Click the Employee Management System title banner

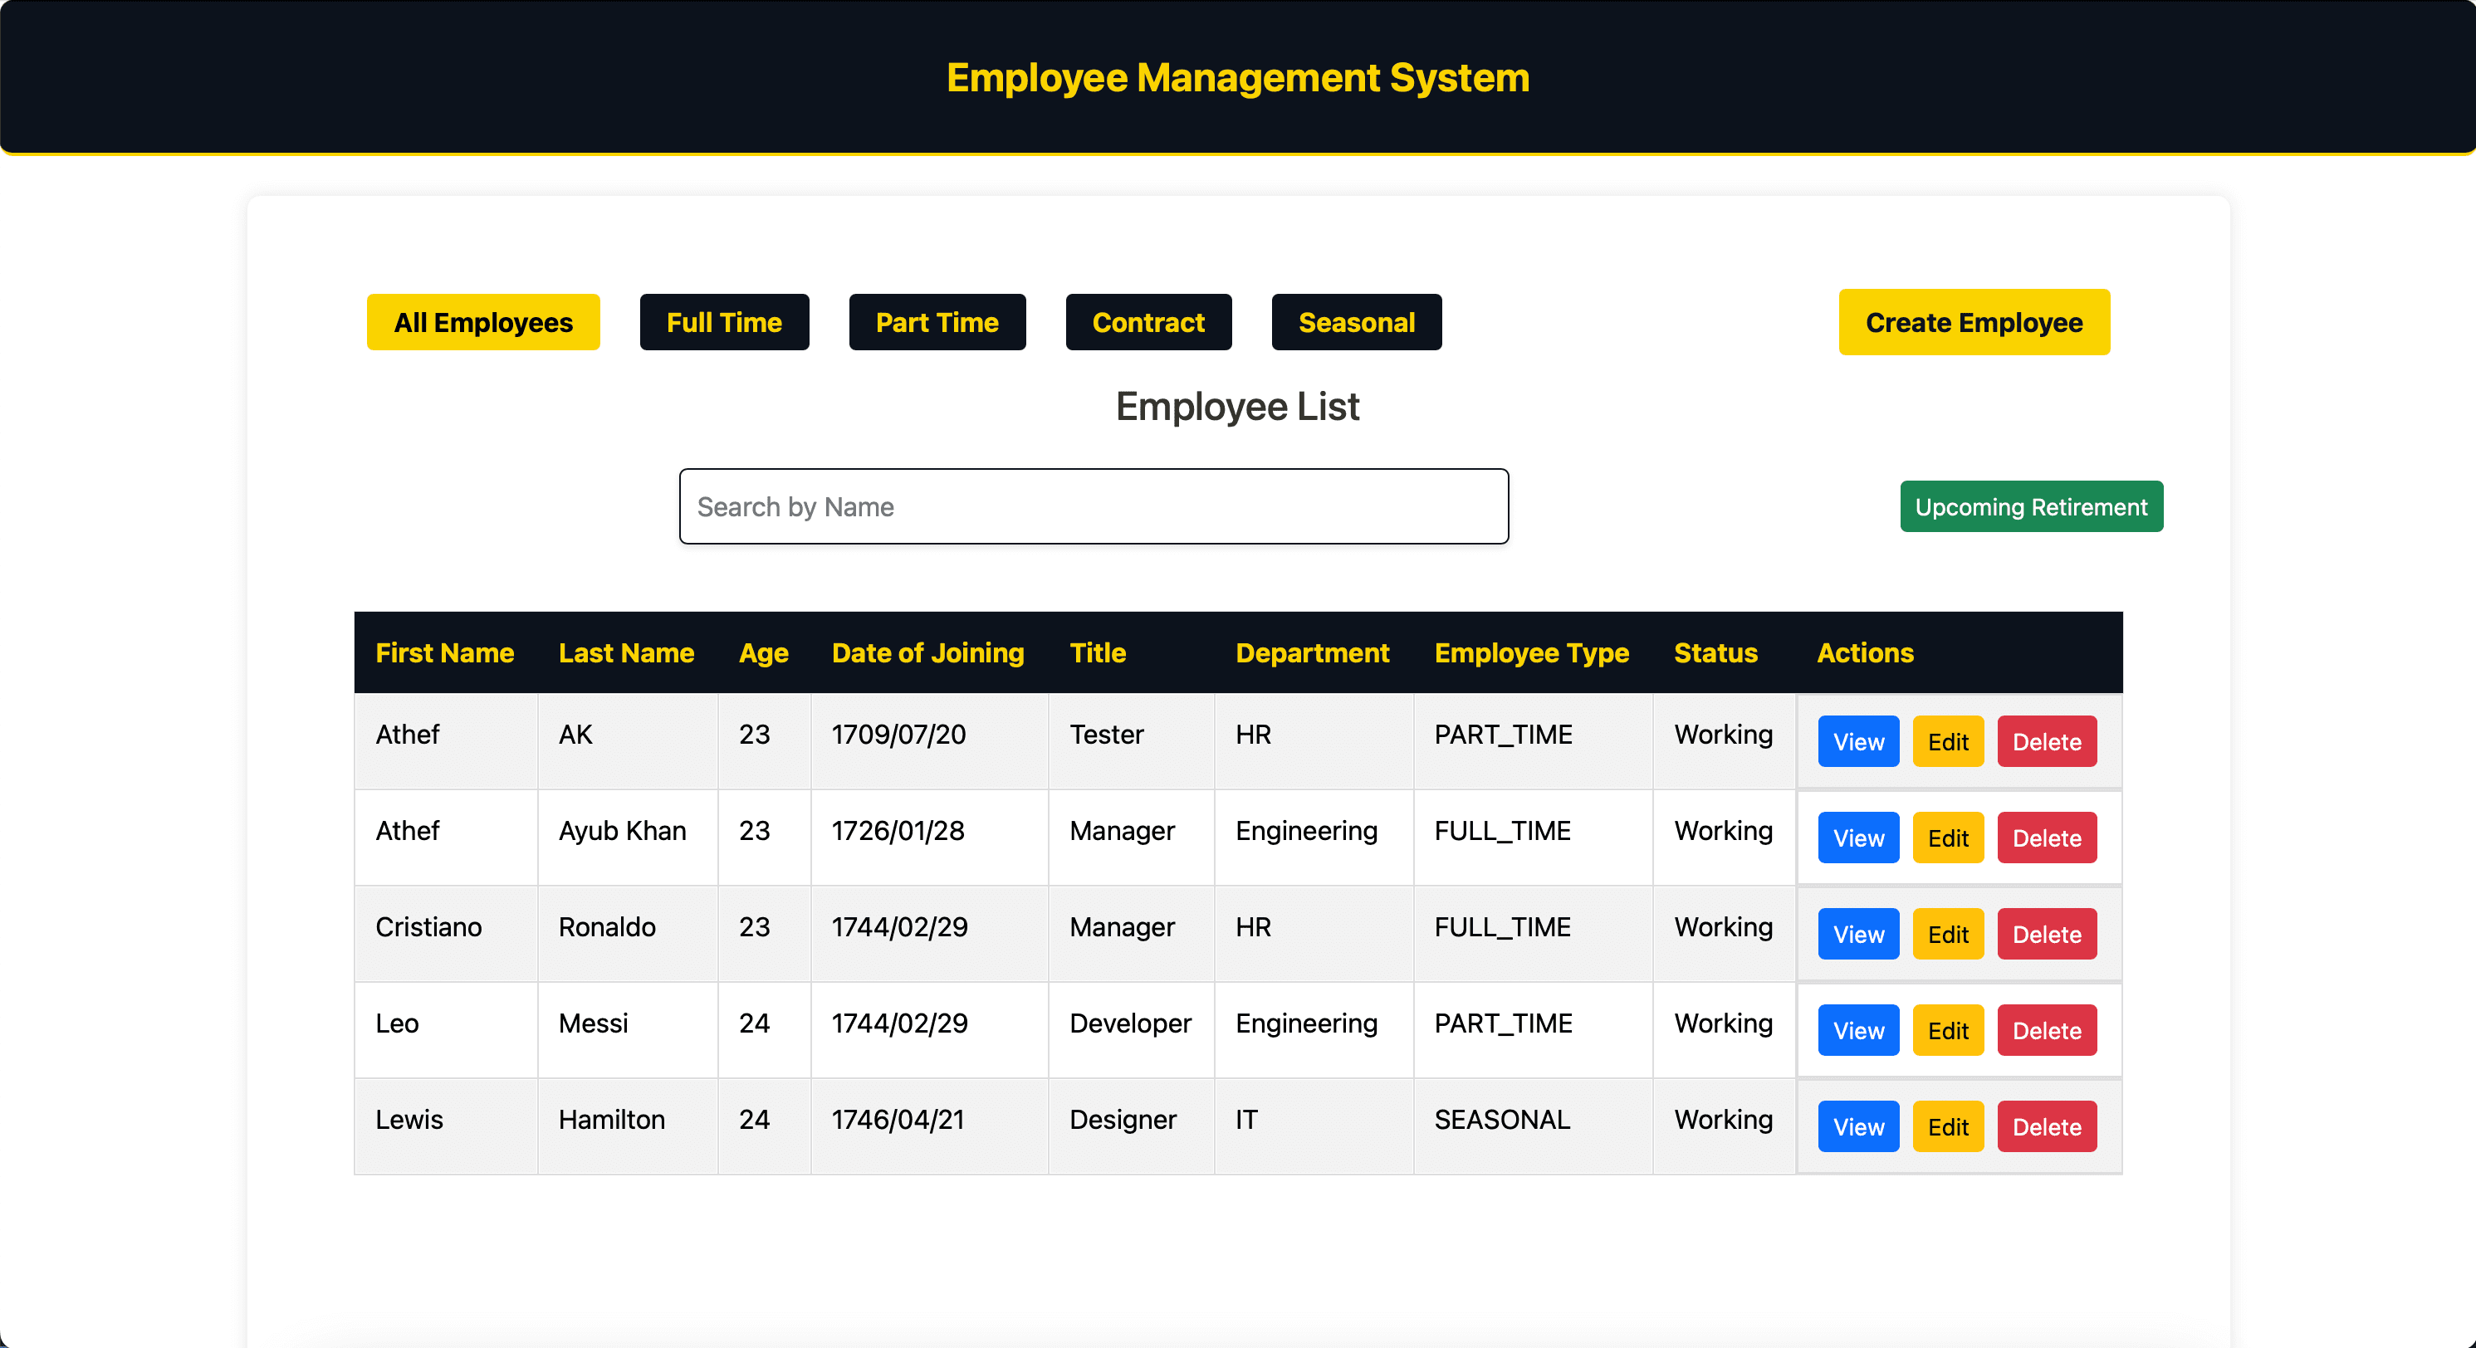[x=1238, y=77]
